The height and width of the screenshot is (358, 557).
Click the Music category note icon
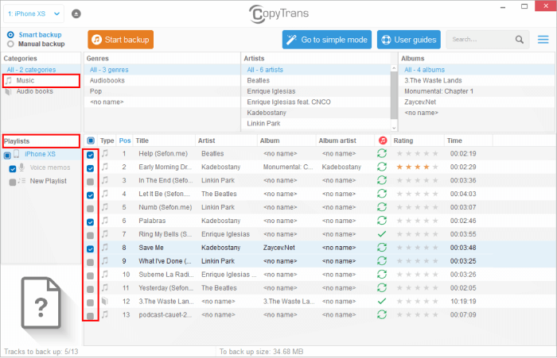coord(9,80)
